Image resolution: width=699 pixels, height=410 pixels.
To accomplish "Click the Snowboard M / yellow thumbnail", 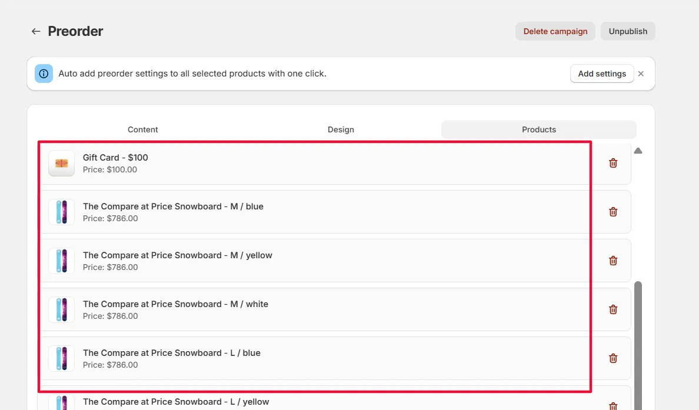I will point(62,261).
